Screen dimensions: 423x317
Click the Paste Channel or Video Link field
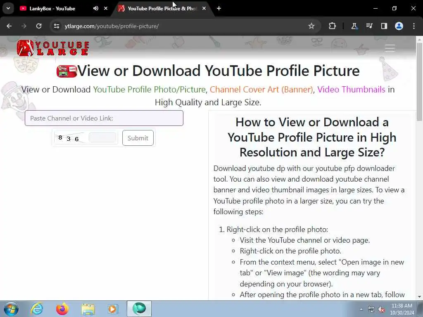(104, 118)
